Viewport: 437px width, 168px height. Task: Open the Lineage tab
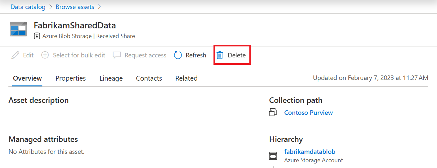(x=111, y=78)
